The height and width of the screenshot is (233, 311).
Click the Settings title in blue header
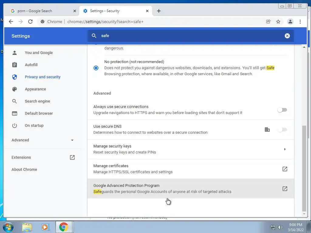tap(21, 36)
